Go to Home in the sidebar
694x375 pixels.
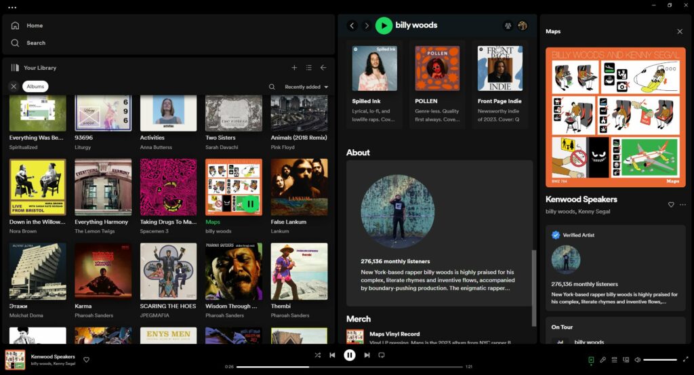click(27, 26)
